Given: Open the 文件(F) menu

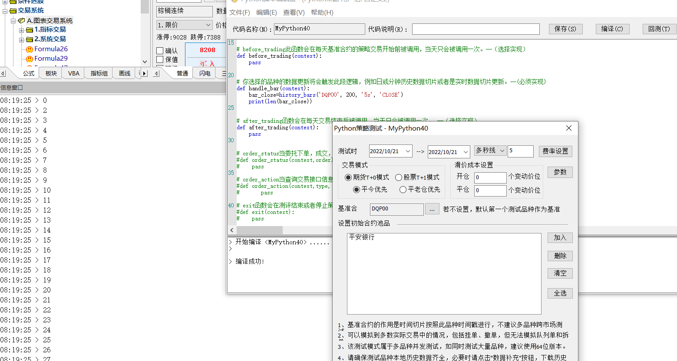Looking at the screenshot, I should (240, 13).
